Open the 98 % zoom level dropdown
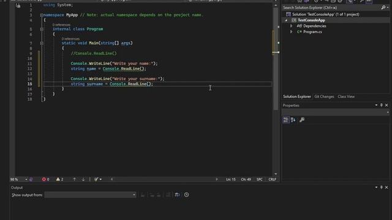Screen dimensions: 392x220 point(26,179)
